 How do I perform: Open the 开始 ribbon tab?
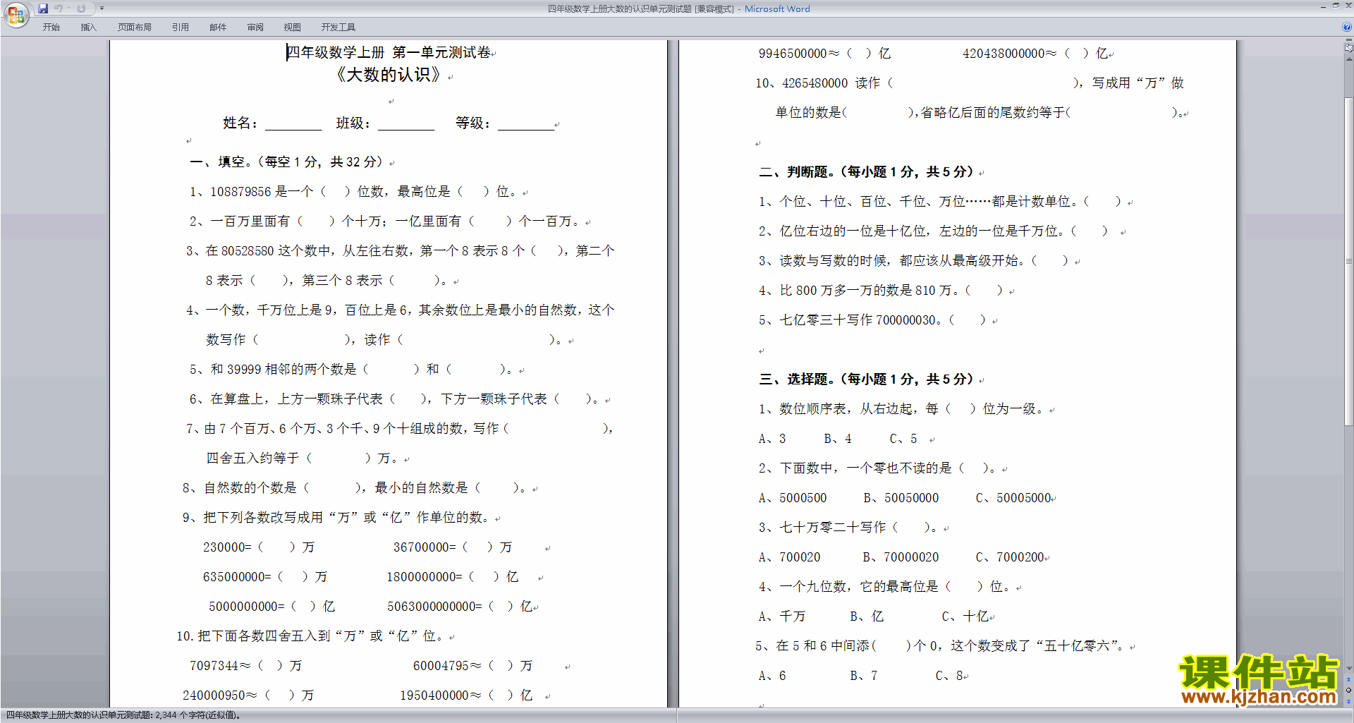pyautogui.click(x=51, y=28)
